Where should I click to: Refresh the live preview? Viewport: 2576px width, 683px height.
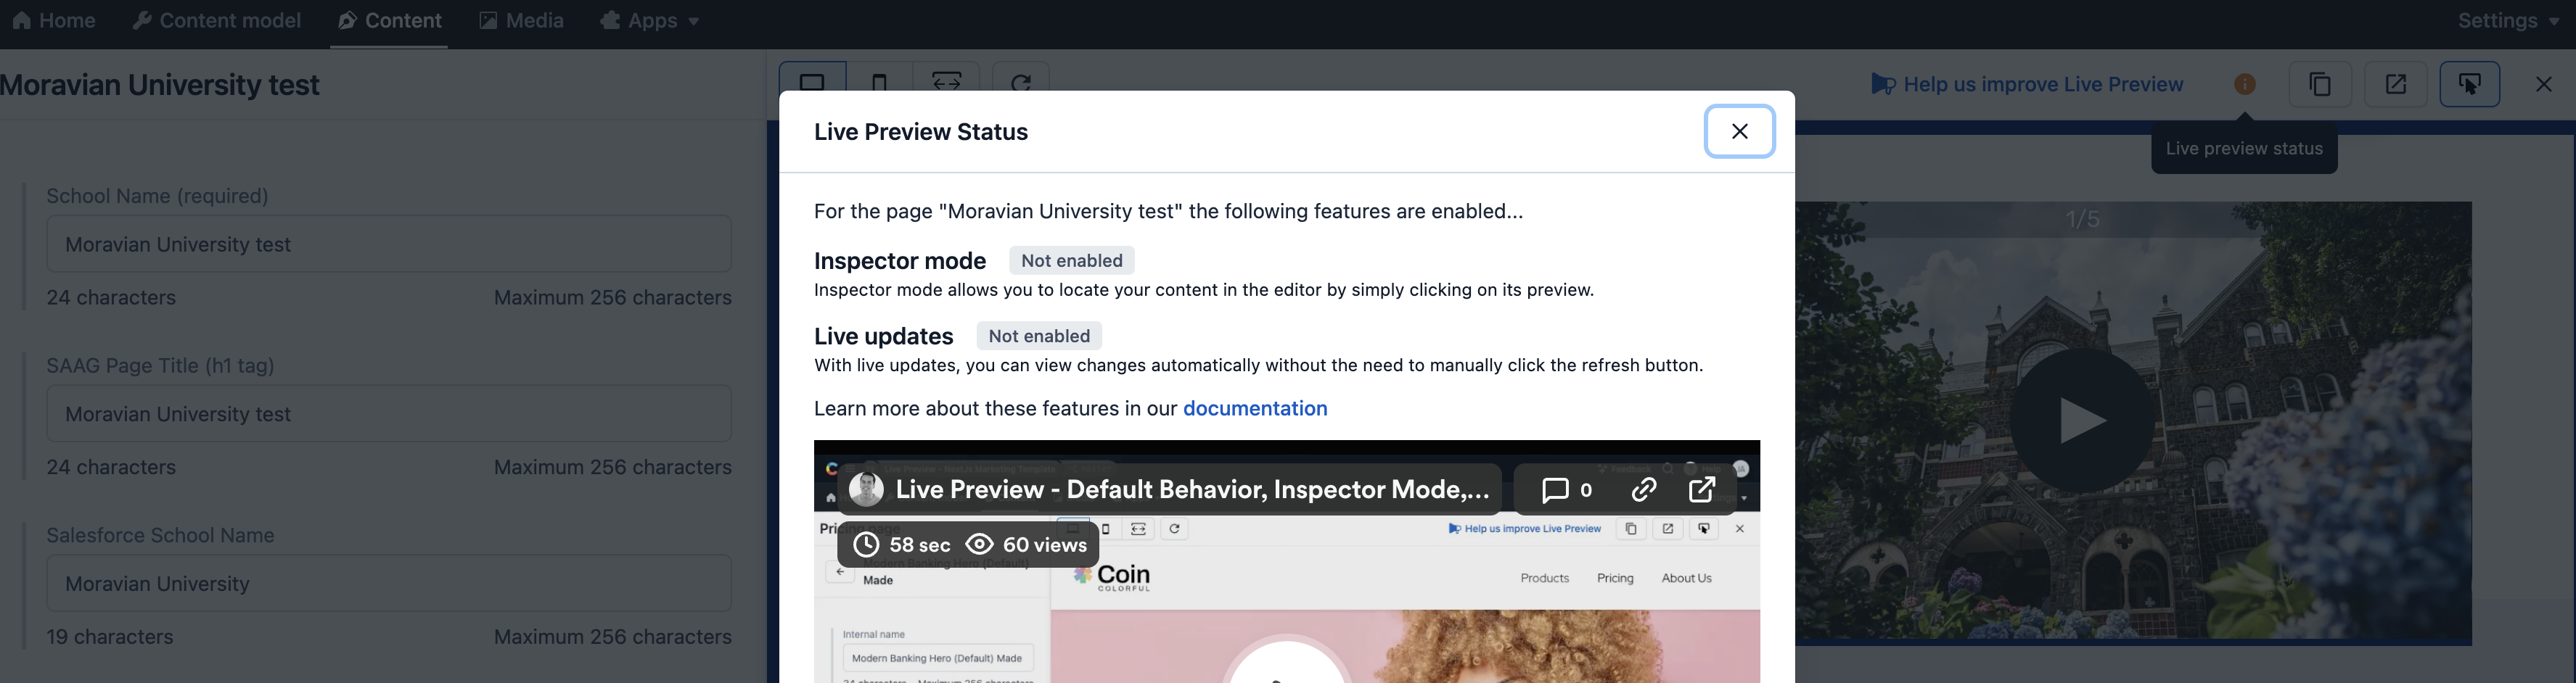click(x=1021, y=84)
